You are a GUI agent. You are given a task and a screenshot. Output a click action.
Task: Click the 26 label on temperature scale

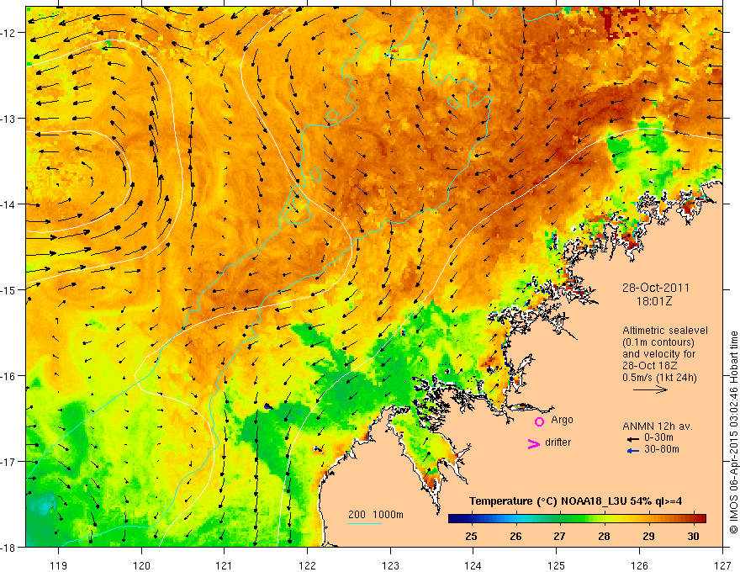(x=515, y=536)
